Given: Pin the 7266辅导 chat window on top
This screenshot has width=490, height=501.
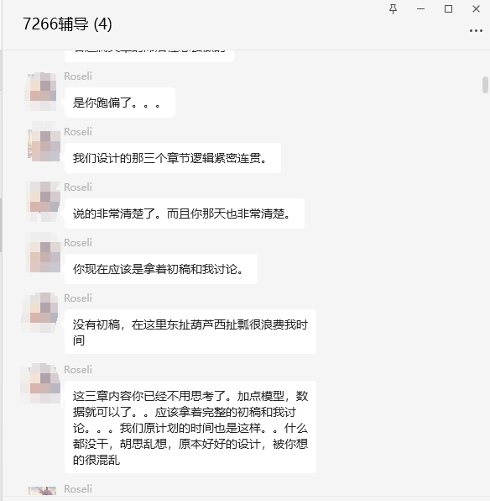Looking at the screenshot, I should [x=393, y=9].
